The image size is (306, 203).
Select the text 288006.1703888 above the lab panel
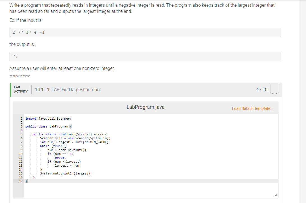(x=20, y=76)
